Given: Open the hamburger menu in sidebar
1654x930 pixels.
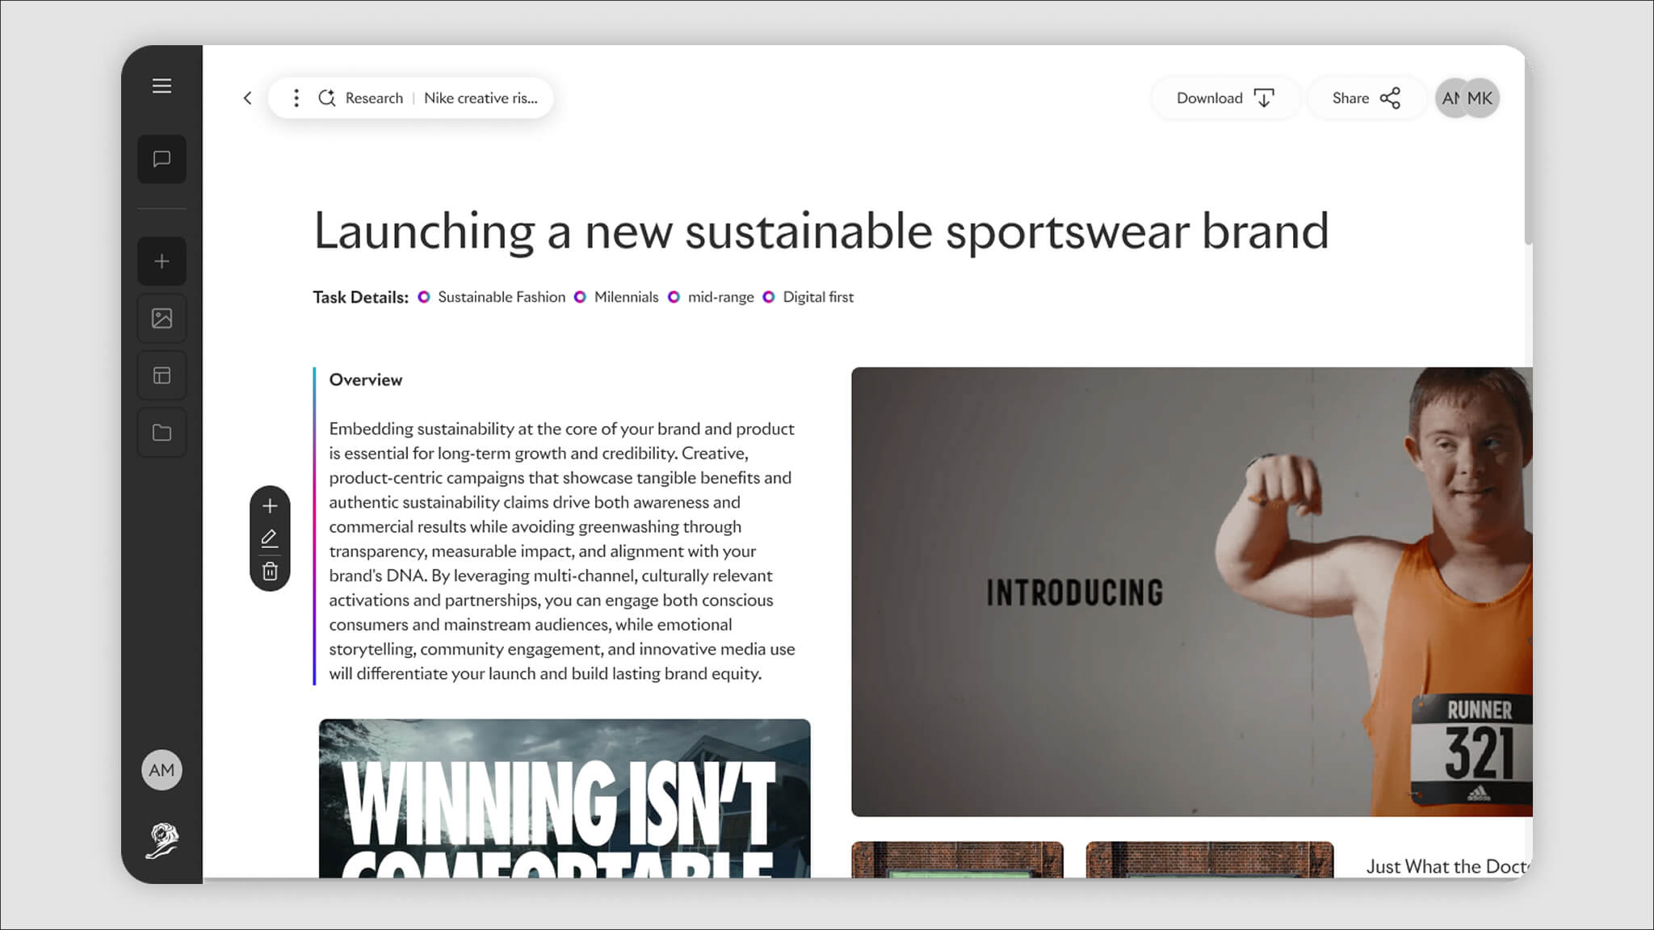Looking at the screenshot, I should [162, 86].
